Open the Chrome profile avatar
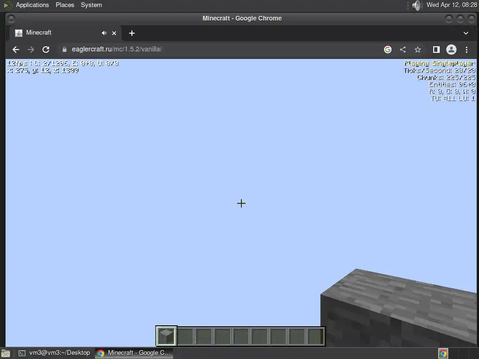 [451, 50]
